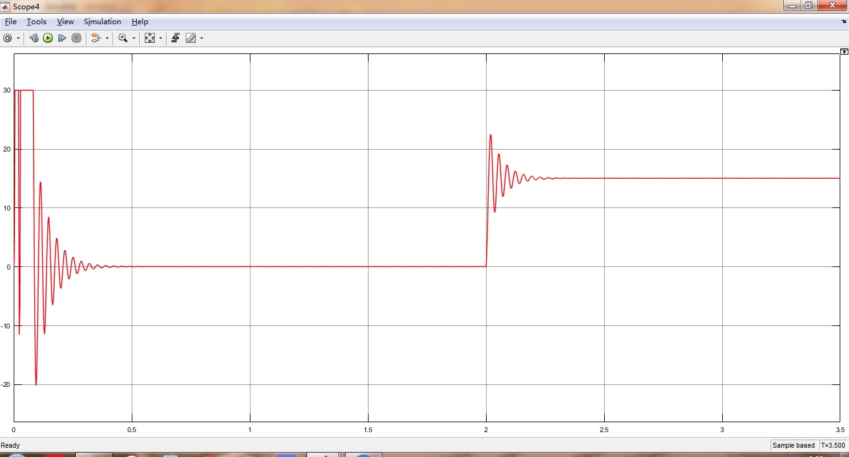
Task: Activate the Cursor Measurements ruler icon
Action: pyautogui.click(x=190, y=38)
